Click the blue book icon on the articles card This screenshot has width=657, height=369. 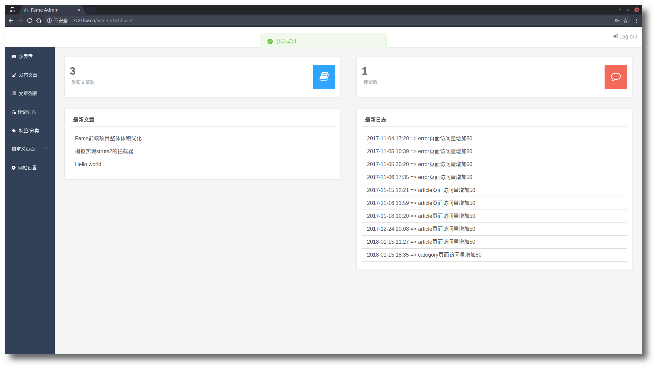point(324,77)
